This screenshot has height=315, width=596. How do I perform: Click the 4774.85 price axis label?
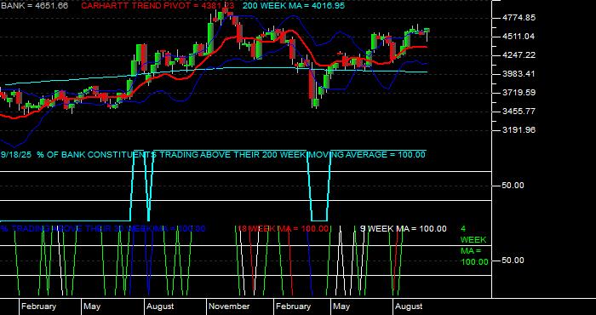click(x=519, y=18)
